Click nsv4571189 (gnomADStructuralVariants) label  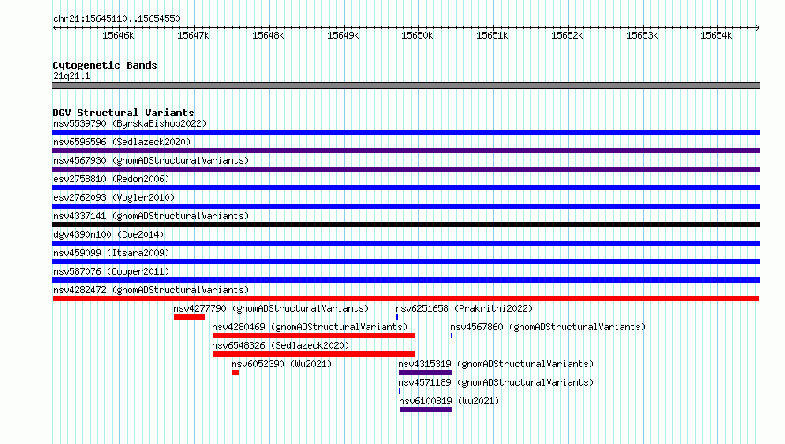pos(496,382)
